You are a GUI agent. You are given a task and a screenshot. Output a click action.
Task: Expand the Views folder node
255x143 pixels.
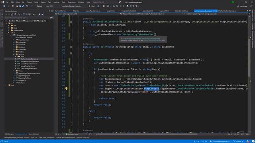pos(13,71)
